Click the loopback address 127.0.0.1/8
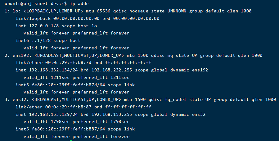The image size is (279, 141). tap(44, 26)
